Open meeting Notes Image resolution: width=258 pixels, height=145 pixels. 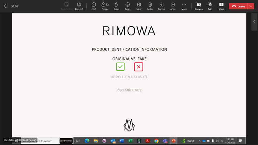click(x=150, y=6)
